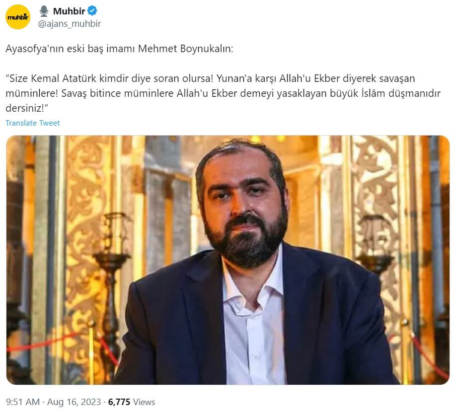Click the 9:51 AM timestamp

pos(23,402)
